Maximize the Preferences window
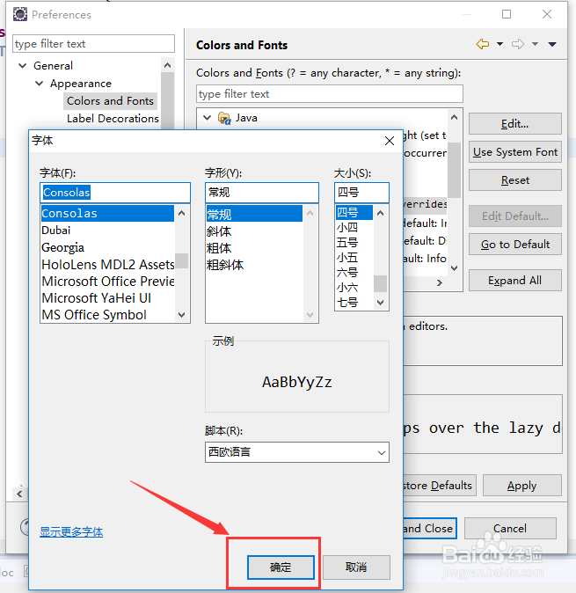Screen dimensions: 576x593 point(507,14)
